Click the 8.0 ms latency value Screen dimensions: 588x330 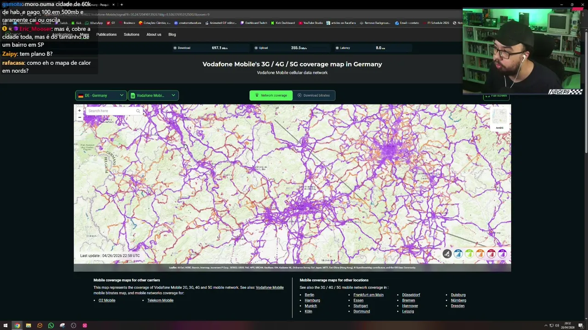380,48
